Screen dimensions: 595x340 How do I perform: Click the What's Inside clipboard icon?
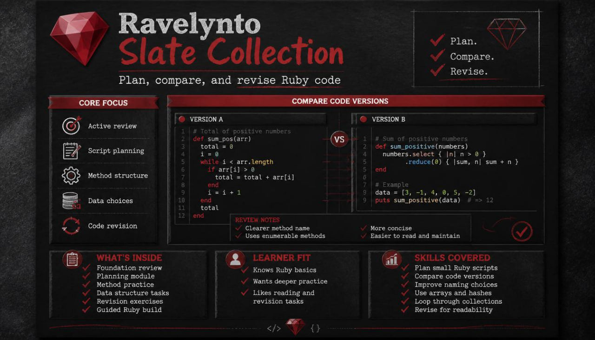[x=72, y=260]
